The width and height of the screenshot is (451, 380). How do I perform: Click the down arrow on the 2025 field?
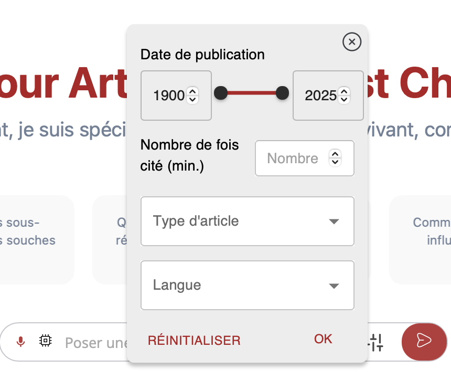(x=345, y=99)
